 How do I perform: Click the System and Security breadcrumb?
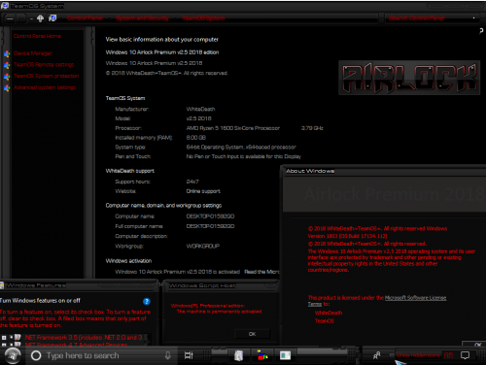pos(142,18)
